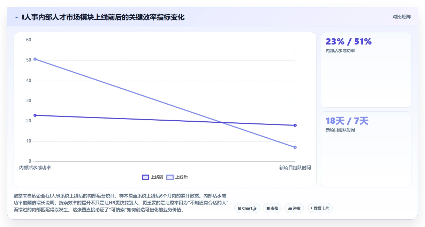Click the description paragraph below the chart
Viewport: 425px width, 227px height.
coord(121,203)
